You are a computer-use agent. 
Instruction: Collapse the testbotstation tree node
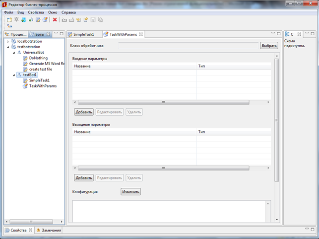(x=8, y=47)
